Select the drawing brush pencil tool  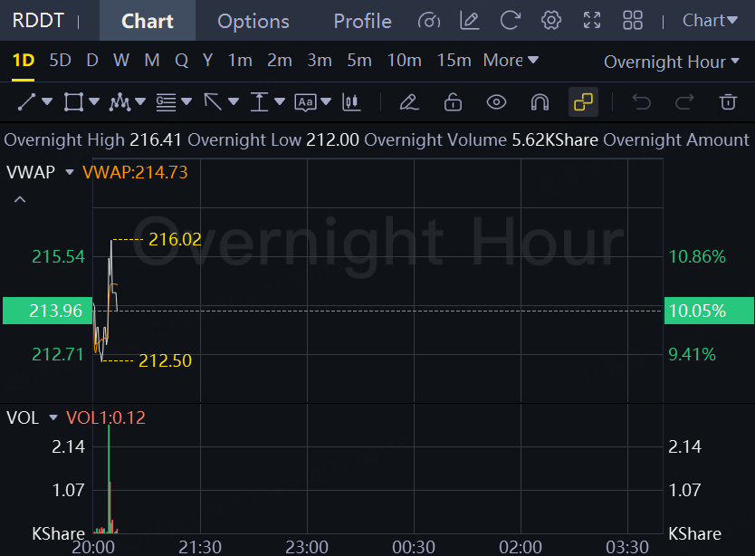click(409, 102)
